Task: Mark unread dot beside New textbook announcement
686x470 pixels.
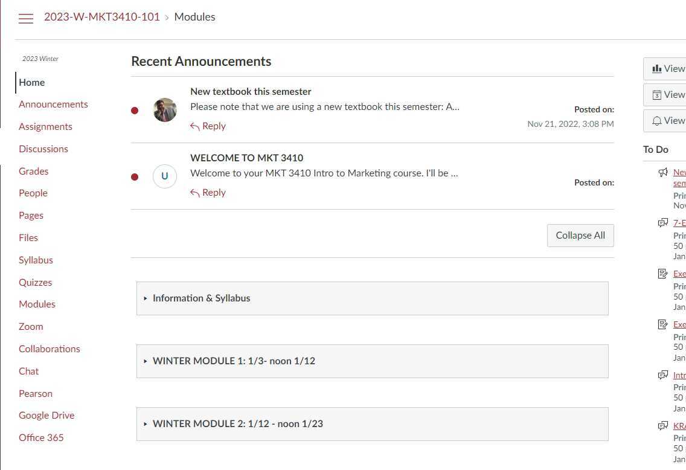Action: pyautogui.click(x=135, y=111)
